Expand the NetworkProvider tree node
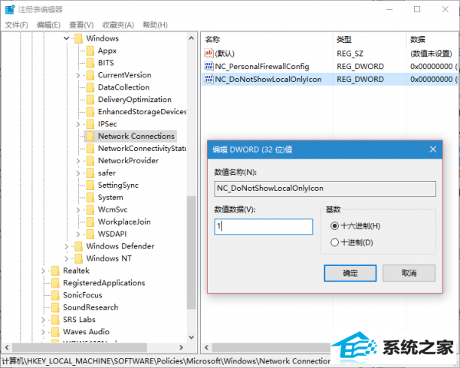The image size is (460, 368). click(78, 161)
